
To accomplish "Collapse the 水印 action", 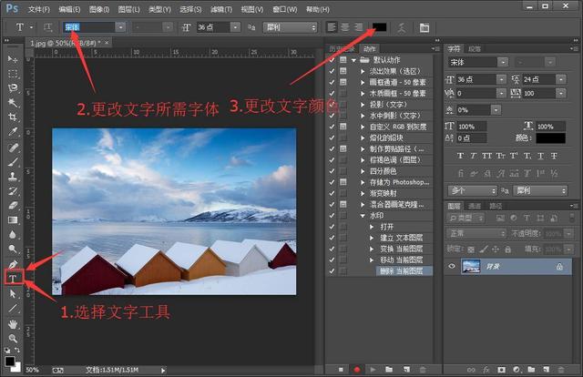I will 363,215.
